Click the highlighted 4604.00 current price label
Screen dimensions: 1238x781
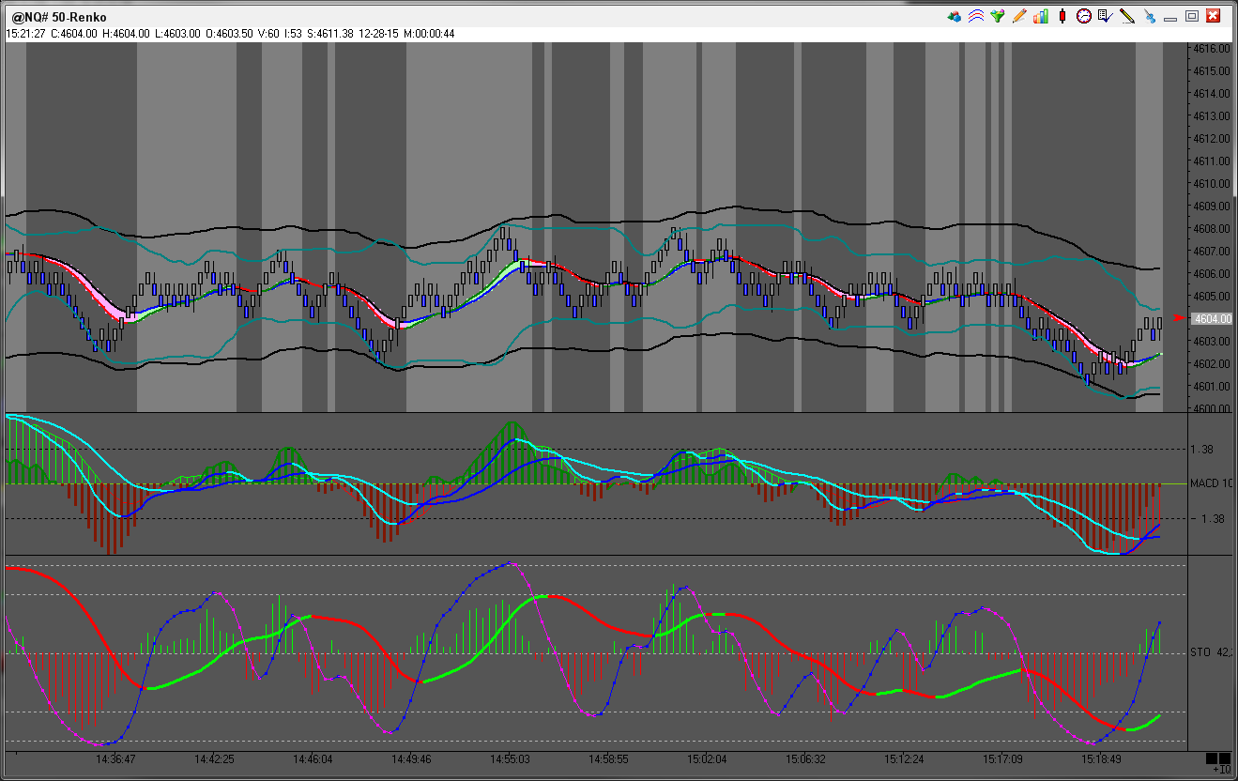coord(1211,318)
